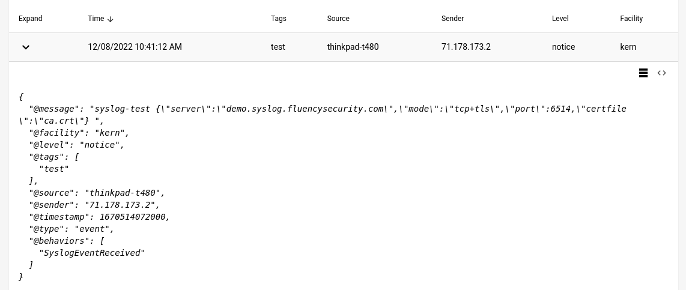Screen dimensions: 686x290
Task: Sort by Time descending arrow
Action: pyautogui.click(x=111, y=19)
